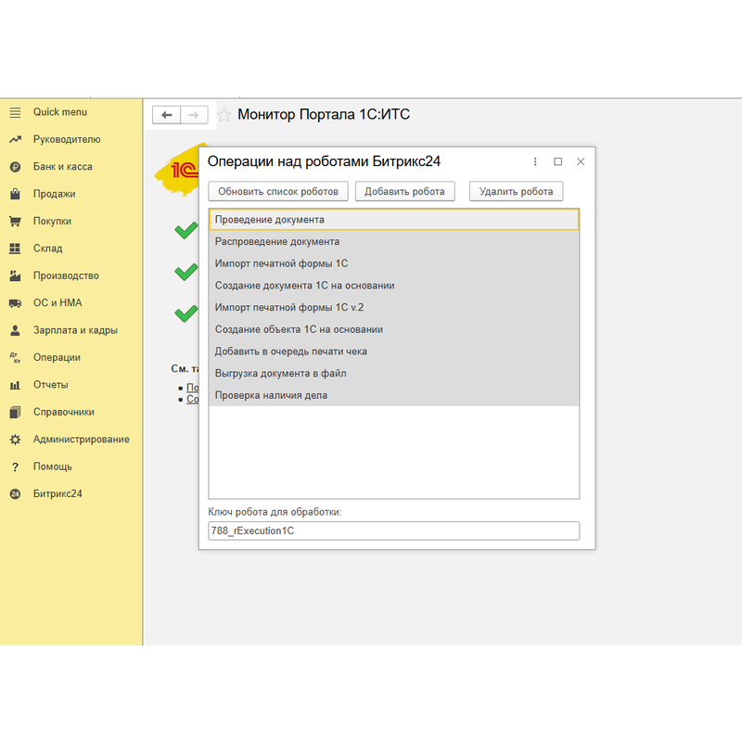Select the Импорт печатной формы 1С row
The height and width of the screenshot is (742, 742).
point(393,264)
